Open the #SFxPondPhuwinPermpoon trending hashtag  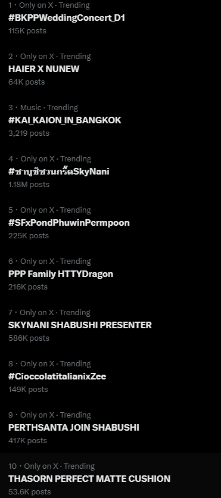tap(69, 223)
